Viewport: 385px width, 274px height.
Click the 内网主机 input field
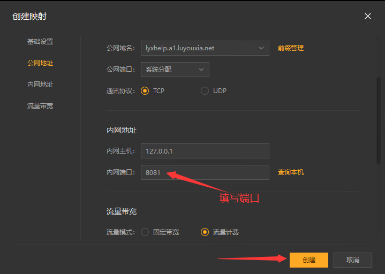pos(205,151)
